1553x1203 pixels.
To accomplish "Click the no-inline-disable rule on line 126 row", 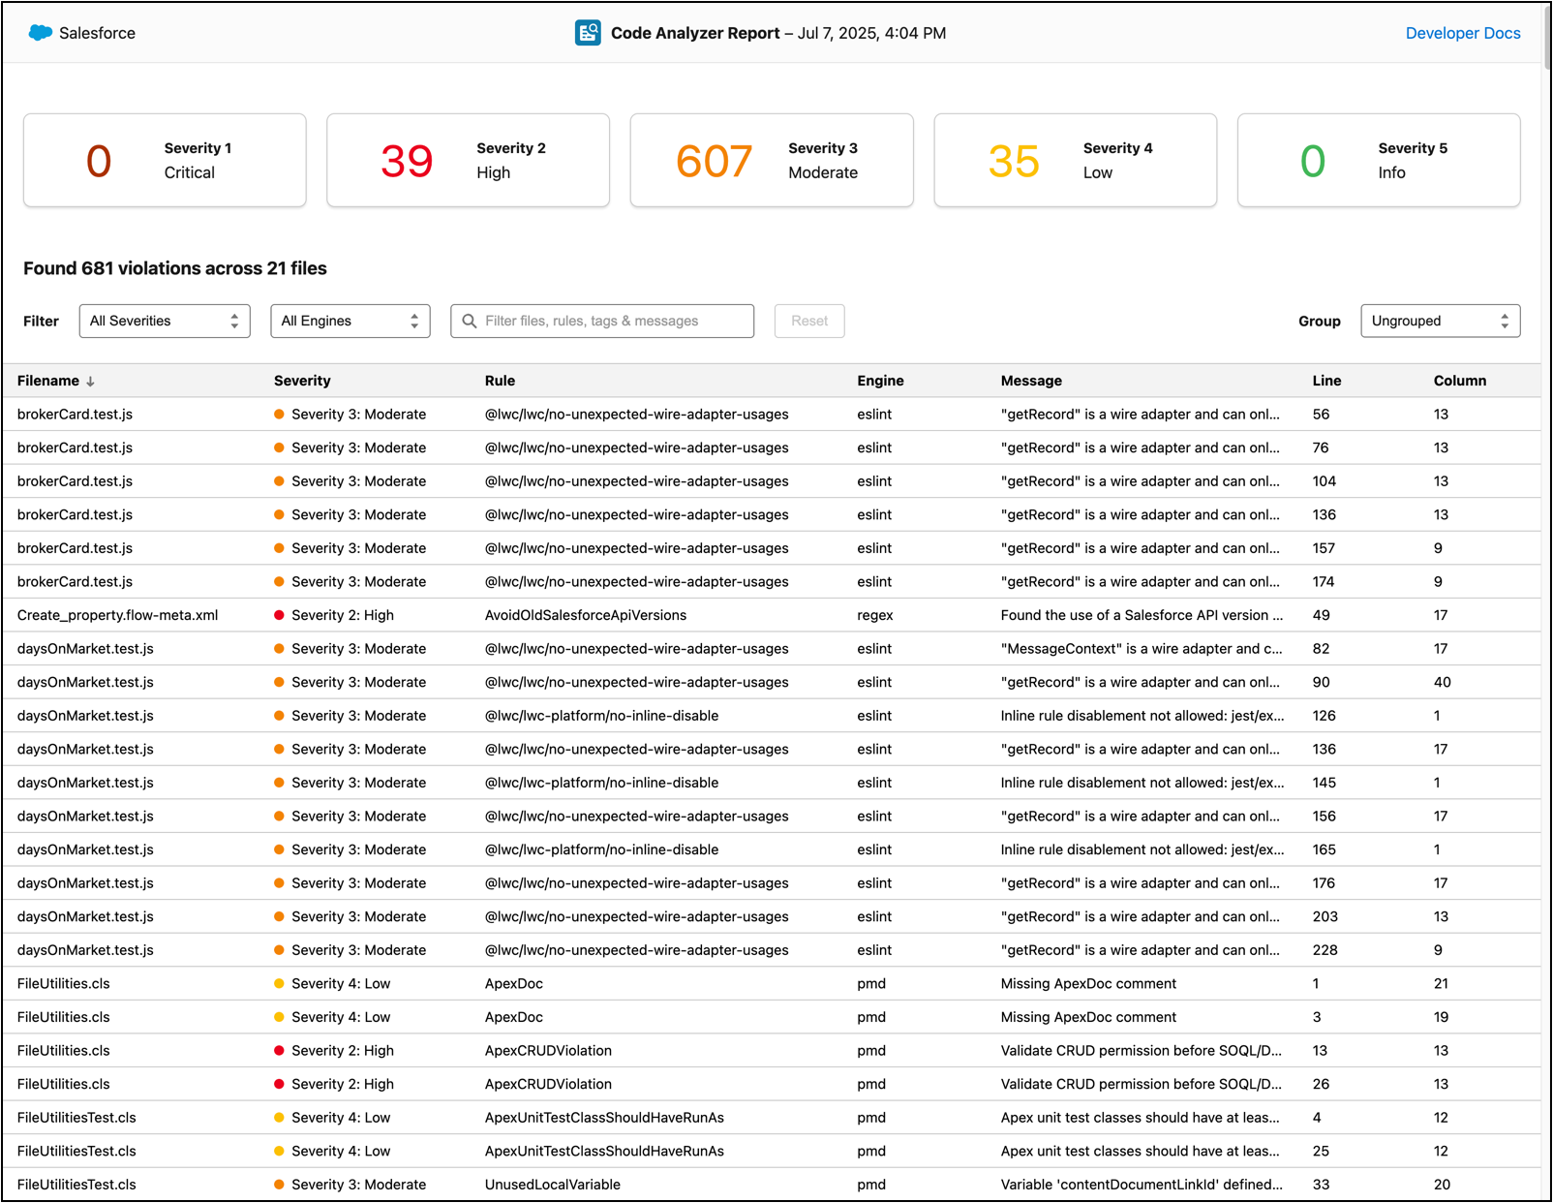I will 601,715.
